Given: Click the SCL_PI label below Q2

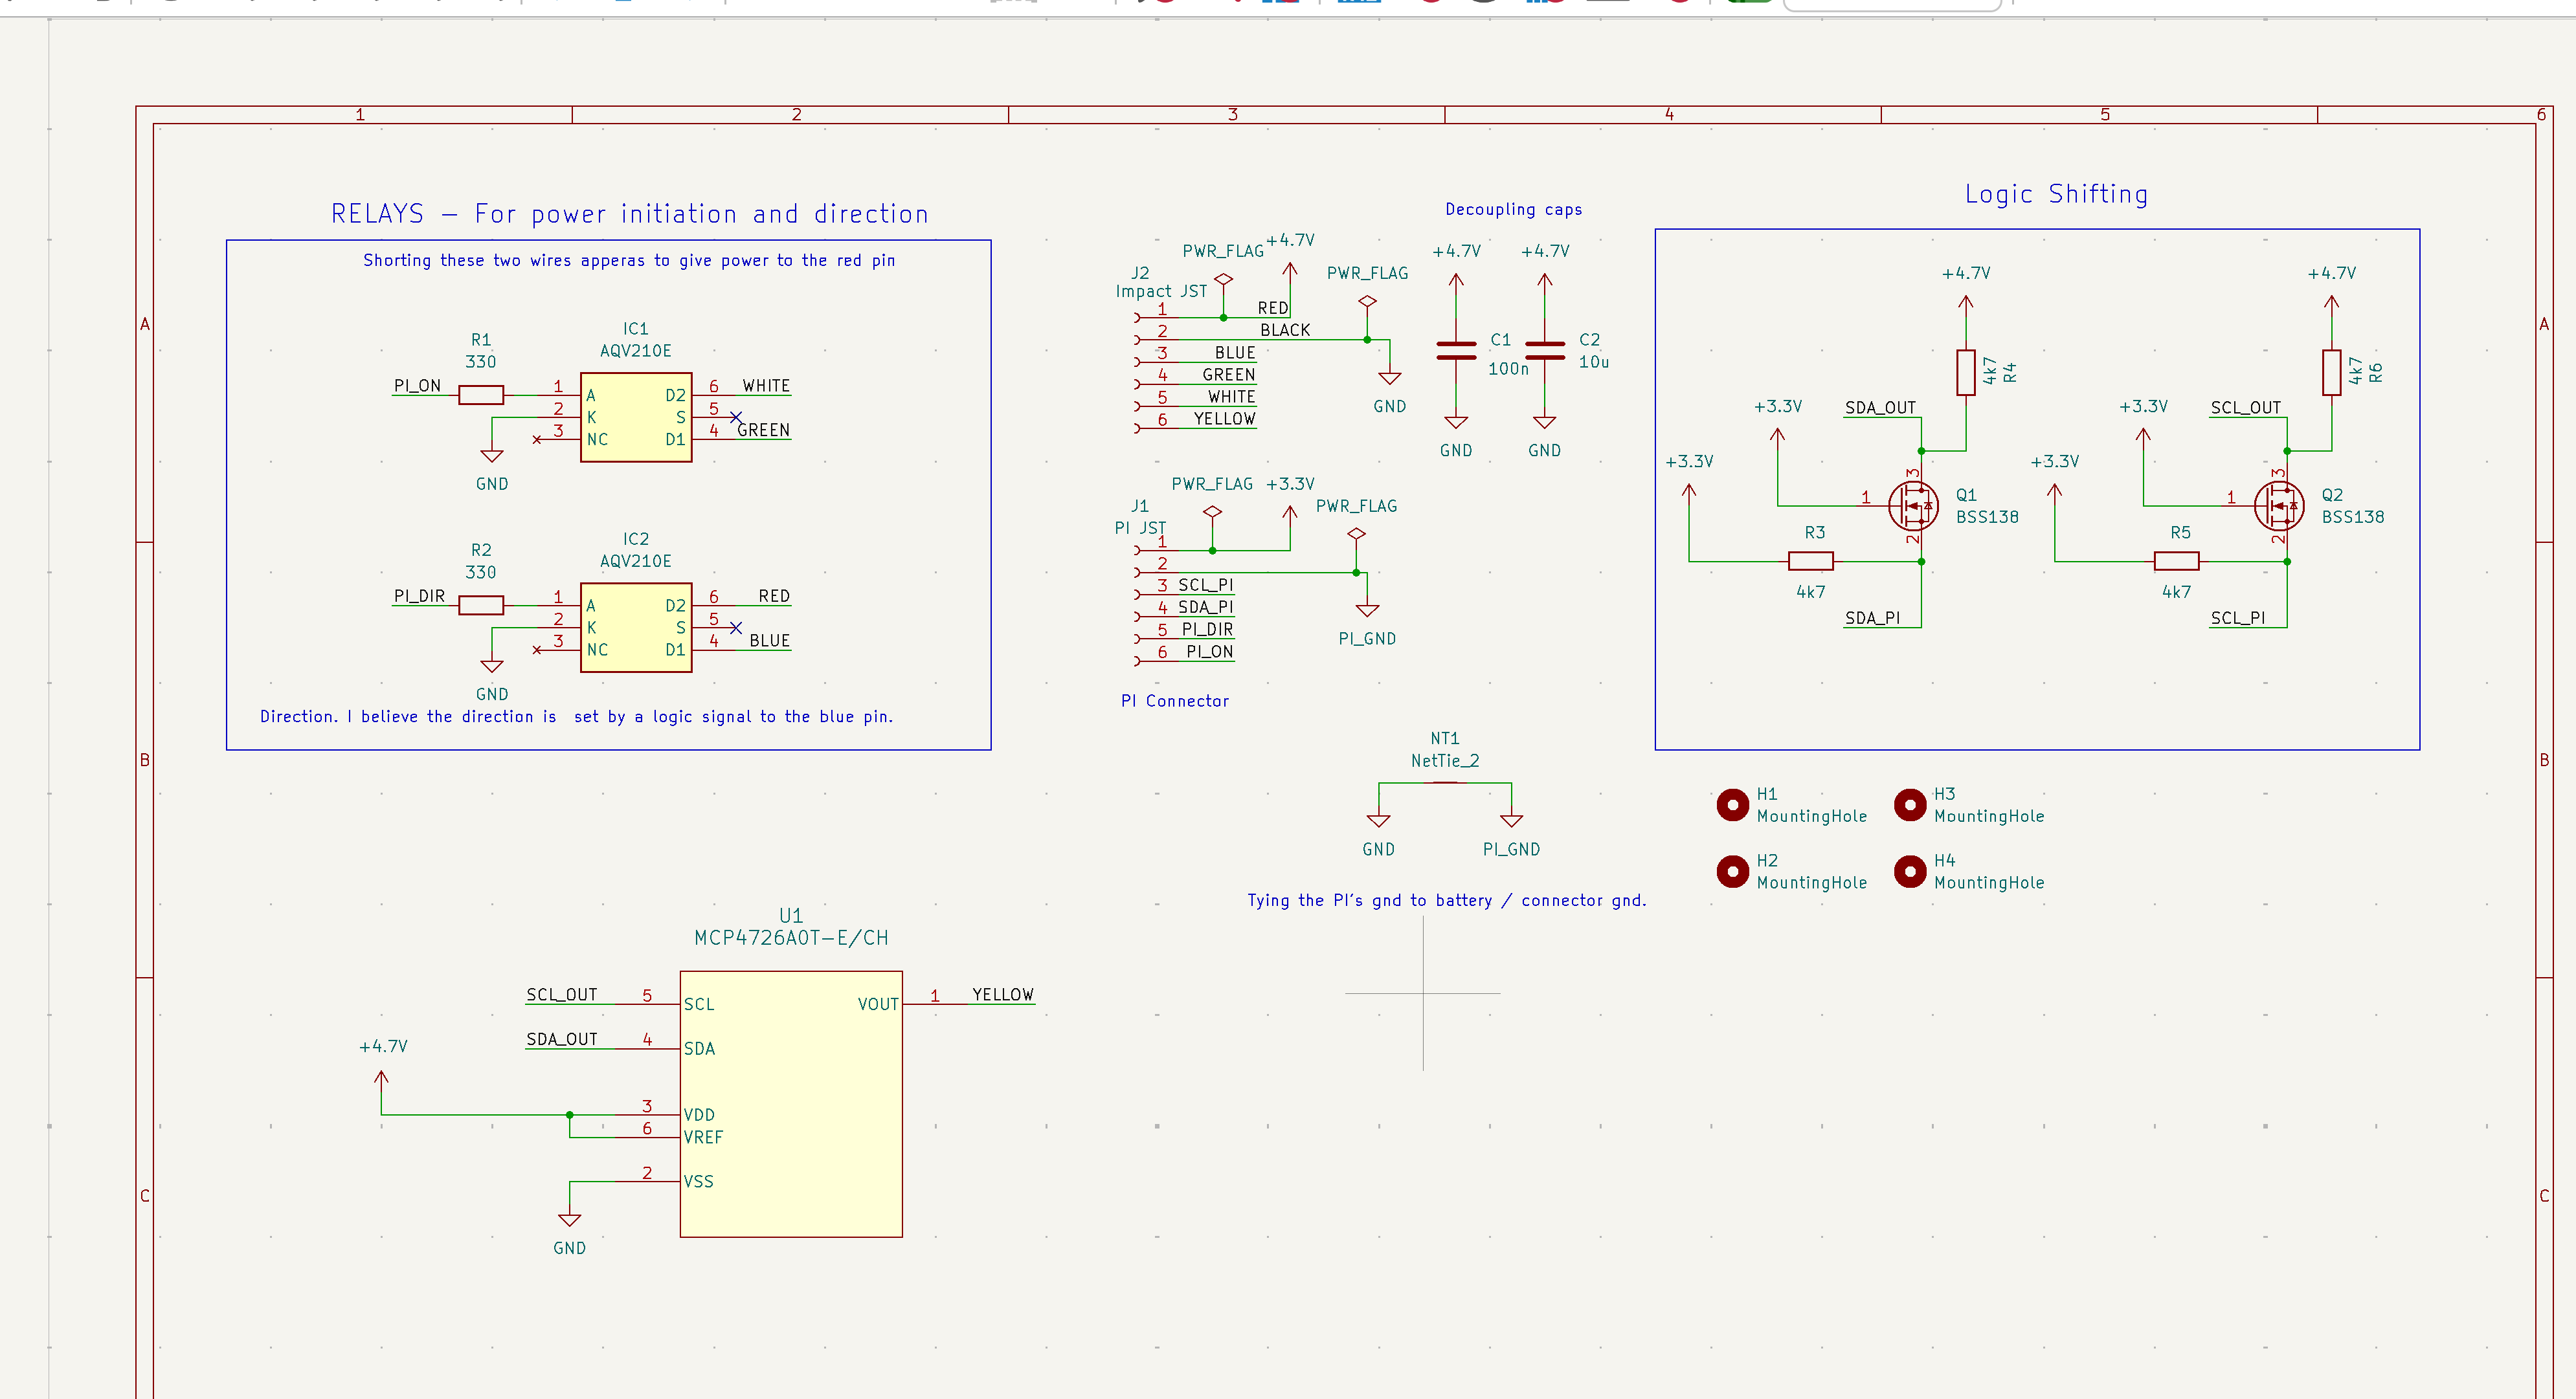Looking at the screenshot, I should [x=2238, y=617].
